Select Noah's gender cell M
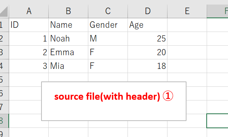228x137 pixels. pos(108,38)
